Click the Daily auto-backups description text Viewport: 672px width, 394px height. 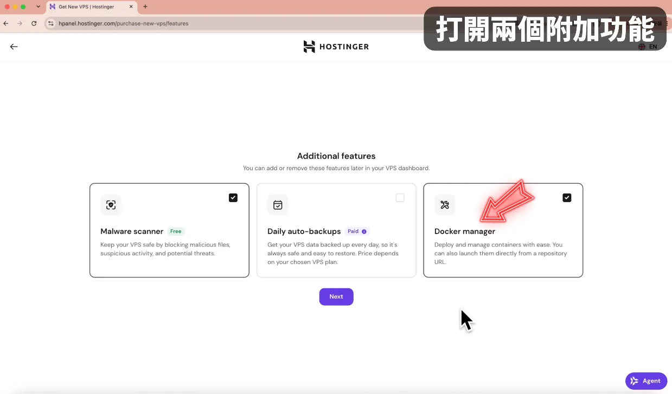click(x=333, y=253)
